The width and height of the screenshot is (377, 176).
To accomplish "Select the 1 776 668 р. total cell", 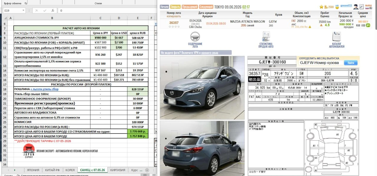I will 138,132.
